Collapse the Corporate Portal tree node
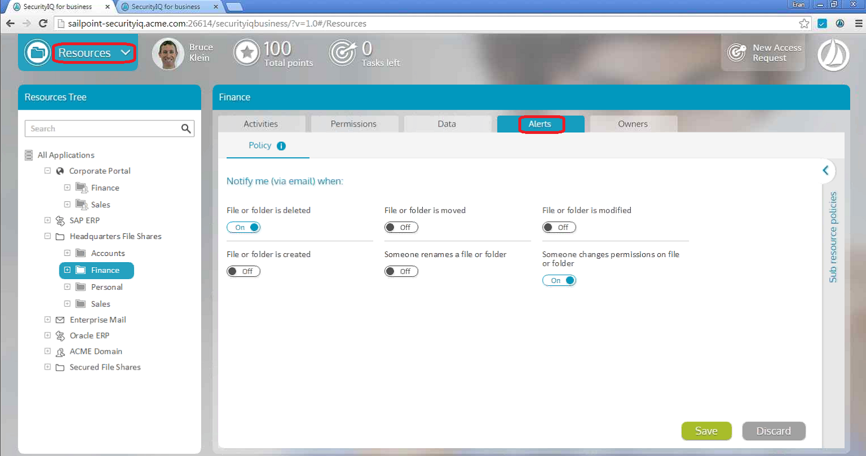Screen dimensions: 866x456 [47, 171]
